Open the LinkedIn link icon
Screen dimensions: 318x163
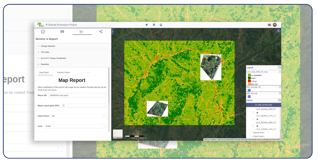click(154, 25)
